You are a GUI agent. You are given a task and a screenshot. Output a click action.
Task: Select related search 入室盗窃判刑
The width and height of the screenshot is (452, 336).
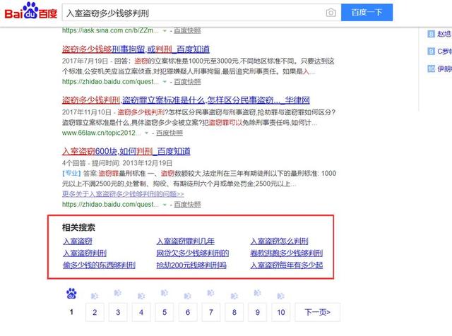click(85, 253)
